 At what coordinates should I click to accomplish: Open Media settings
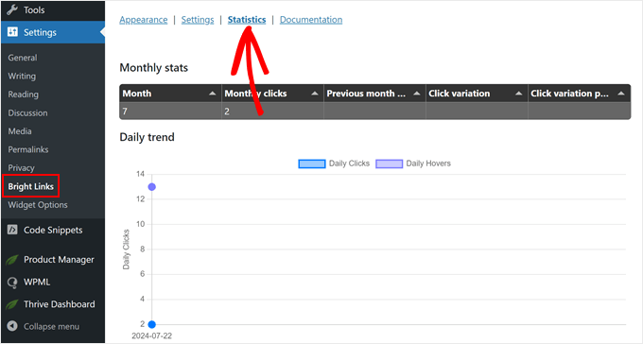click(x=20, y=131)
